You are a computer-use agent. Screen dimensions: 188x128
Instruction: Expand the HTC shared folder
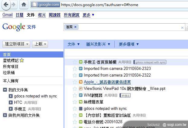coord(11,102)
